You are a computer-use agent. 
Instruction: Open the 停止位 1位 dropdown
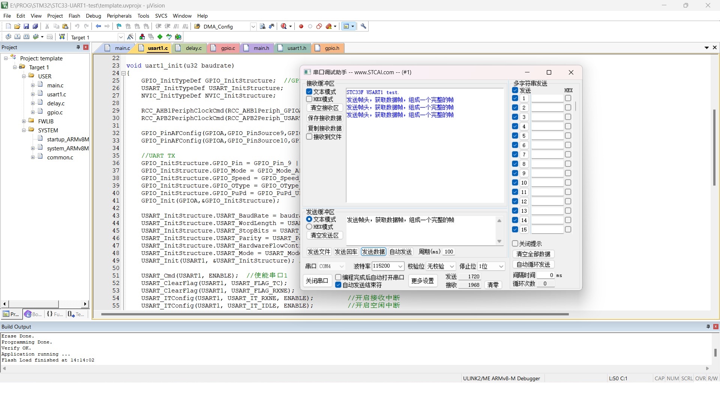click(492, 266)
